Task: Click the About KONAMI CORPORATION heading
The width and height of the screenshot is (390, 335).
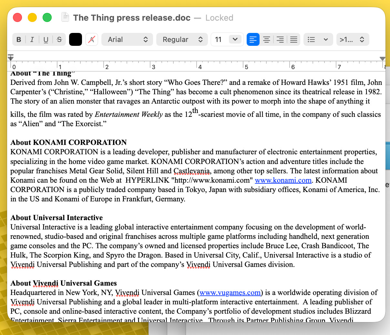Action: 68,142
